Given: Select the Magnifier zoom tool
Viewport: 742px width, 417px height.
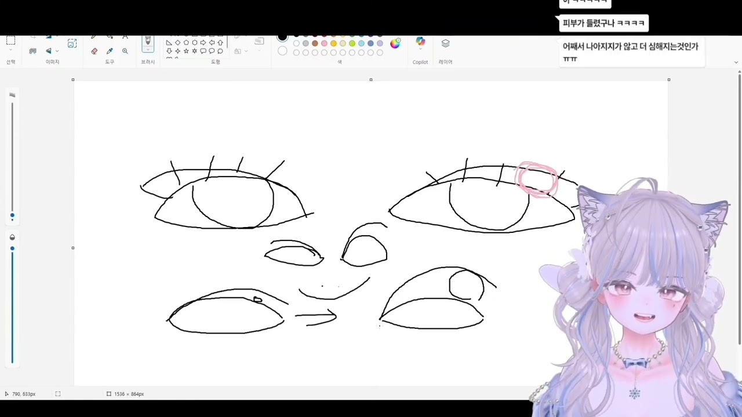Looking at the screenshot, I should pyautogui.click(x=125, y=51).
